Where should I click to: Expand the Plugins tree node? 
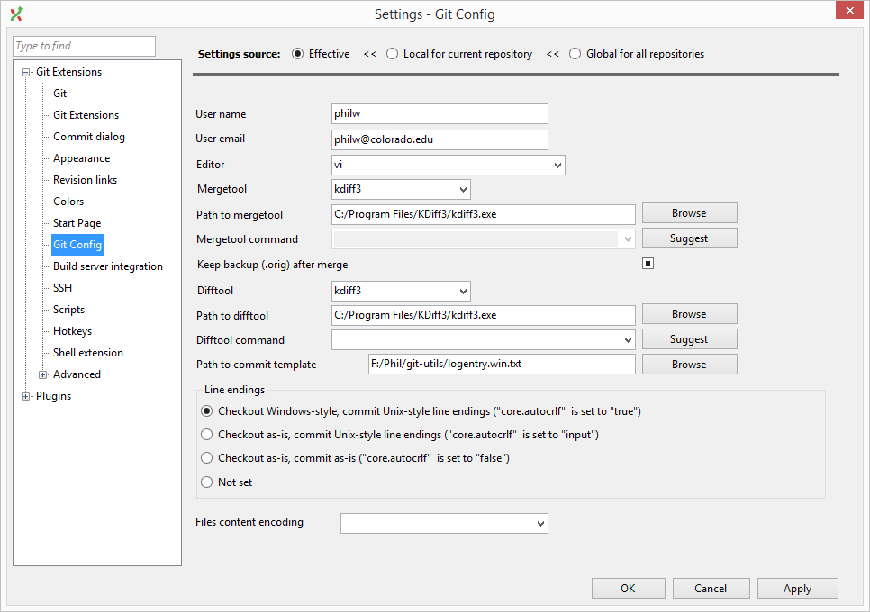pyautogui.click(x=25, y=396)
